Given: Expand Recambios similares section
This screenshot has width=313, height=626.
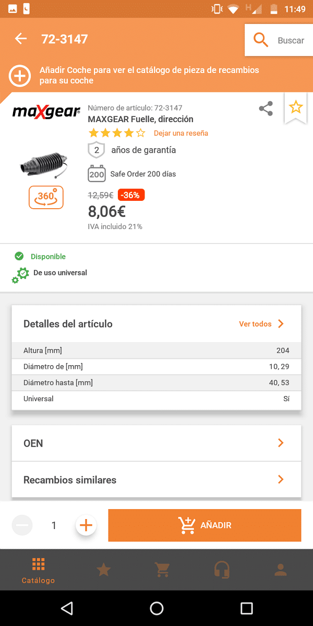Looking at the screenshot, I should coord(156,480).
